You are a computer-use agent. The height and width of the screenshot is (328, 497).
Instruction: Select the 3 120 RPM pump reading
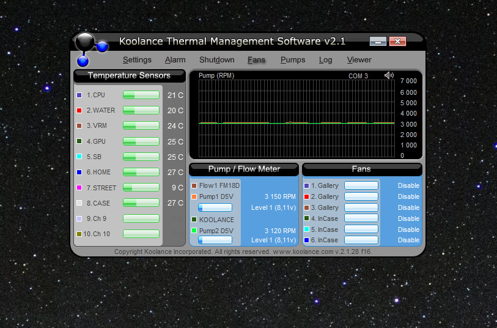[x=280, y=231]
